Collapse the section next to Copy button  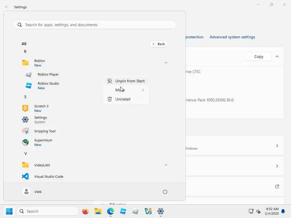pos(277,56)
